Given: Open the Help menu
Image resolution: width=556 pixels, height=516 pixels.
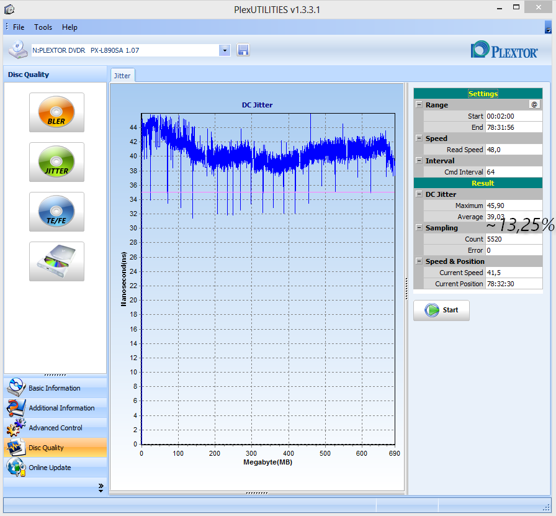Looking at the screenshot, I should point(69,27).
